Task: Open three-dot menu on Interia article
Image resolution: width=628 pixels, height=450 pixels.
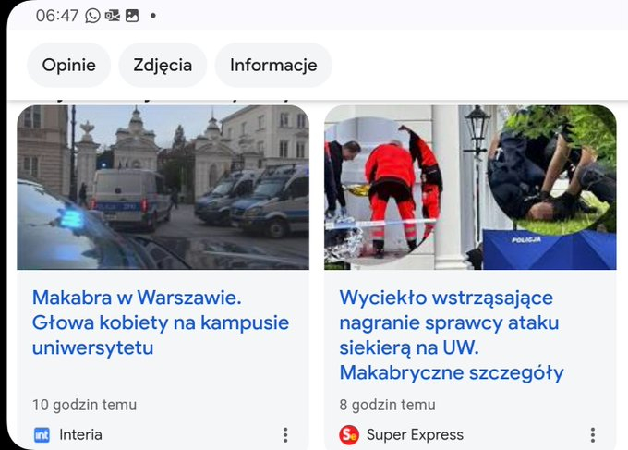Action: coord(285,434)
